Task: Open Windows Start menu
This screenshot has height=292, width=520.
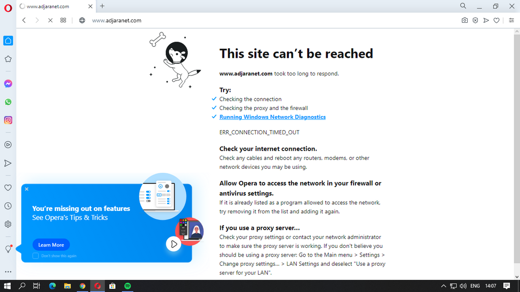Action: pyautogui.click(x=7, y=286)
